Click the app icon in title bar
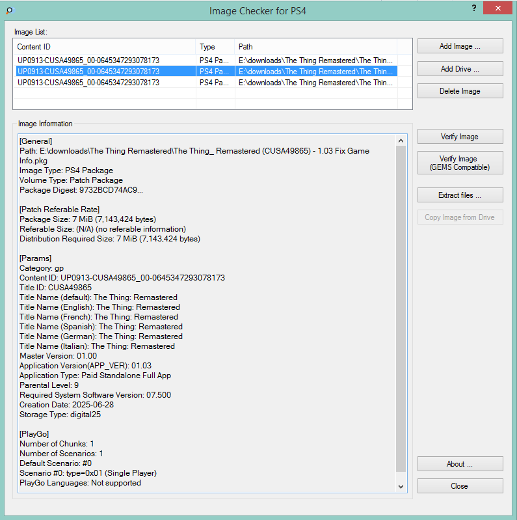Viewport: 517px width, 520px height. pos(10,10)
